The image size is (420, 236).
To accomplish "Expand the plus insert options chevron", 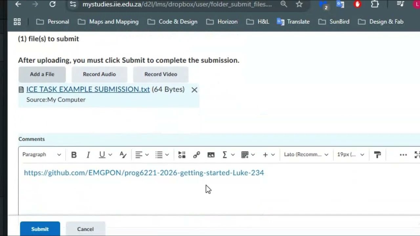I will tap(273, 155).
